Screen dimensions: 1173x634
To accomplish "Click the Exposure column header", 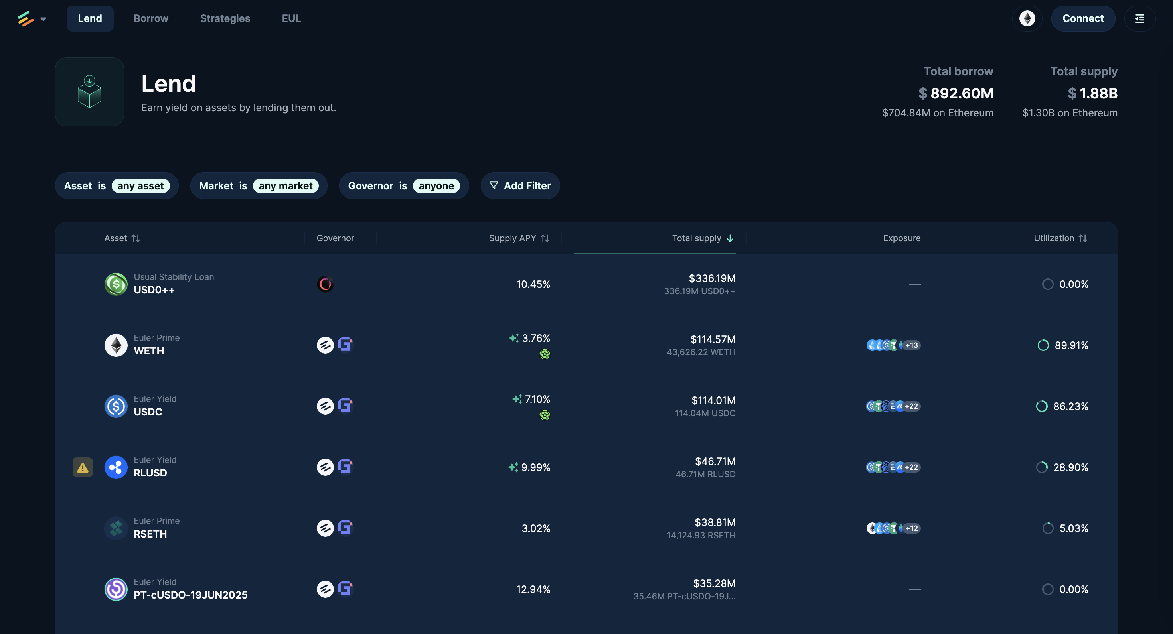I will click(901, 238).
